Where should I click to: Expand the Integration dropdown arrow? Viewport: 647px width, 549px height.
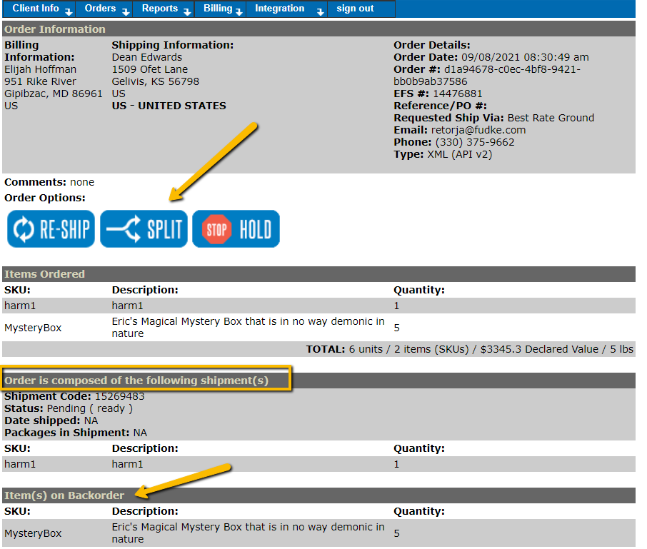tap(320, 12)
